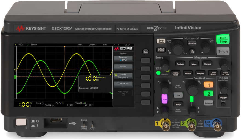Tap the Keysight Technologies logo on screen
This screenshot has height=139, width=241.
point(123,49)
